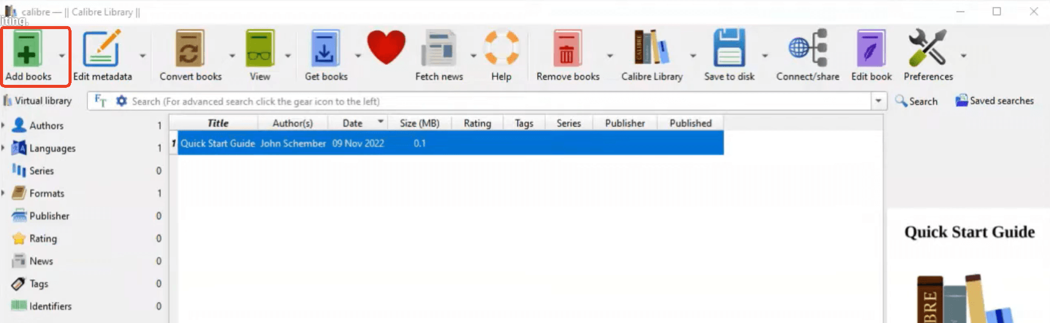Open the Preferences dropdown arrow
The width and height of the screenshot is (1050, 323).
(x=963, y=56)
